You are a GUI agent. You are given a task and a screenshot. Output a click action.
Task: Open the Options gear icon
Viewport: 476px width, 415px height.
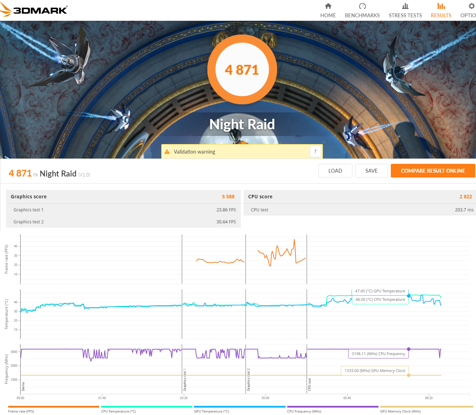pyautogui.click(x=472, y=6)
